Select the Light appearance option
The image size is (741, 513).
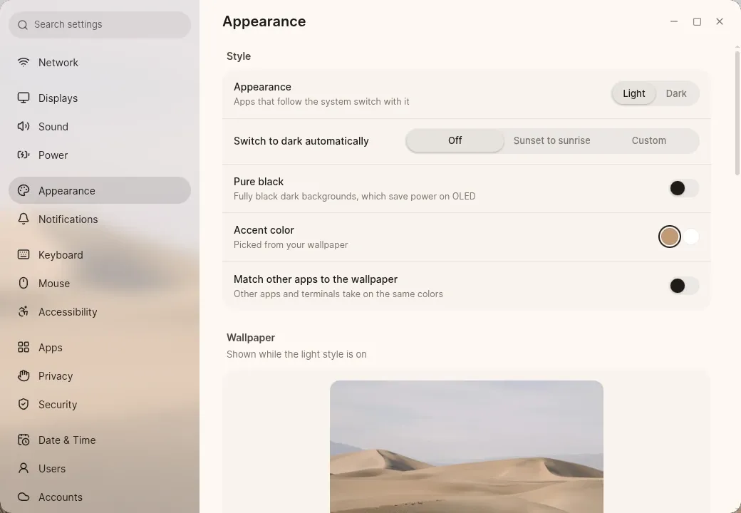point(633,93)
